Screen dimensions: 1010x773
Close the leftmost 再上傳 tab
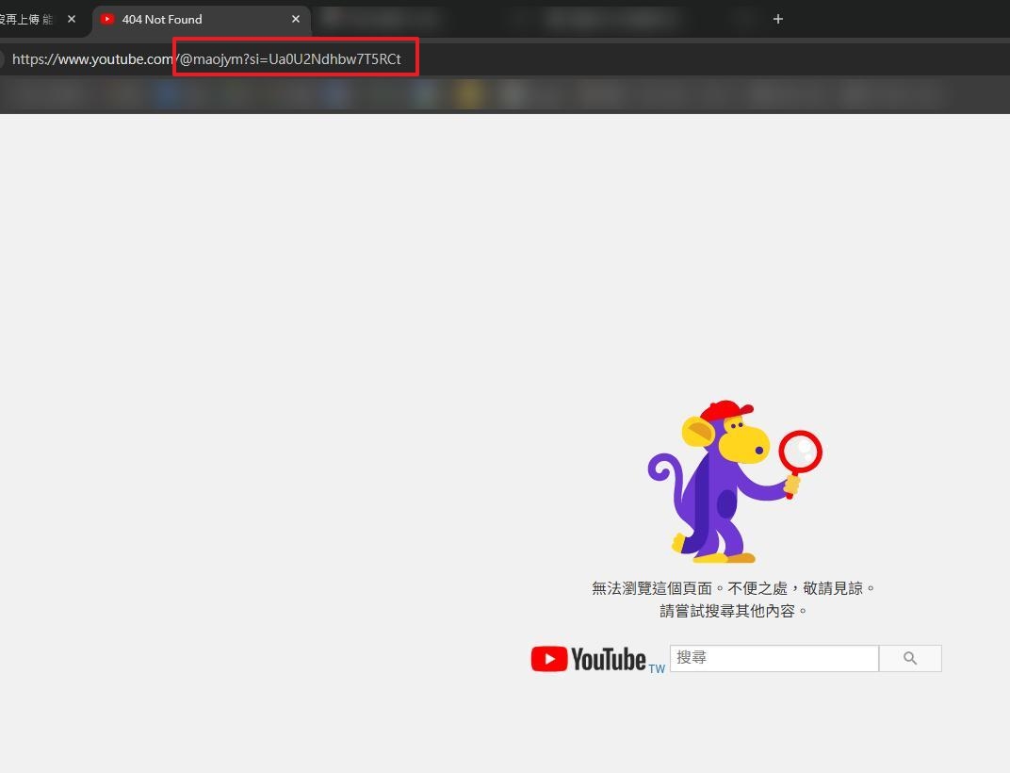pyautogui.click(x=72, y=19)
